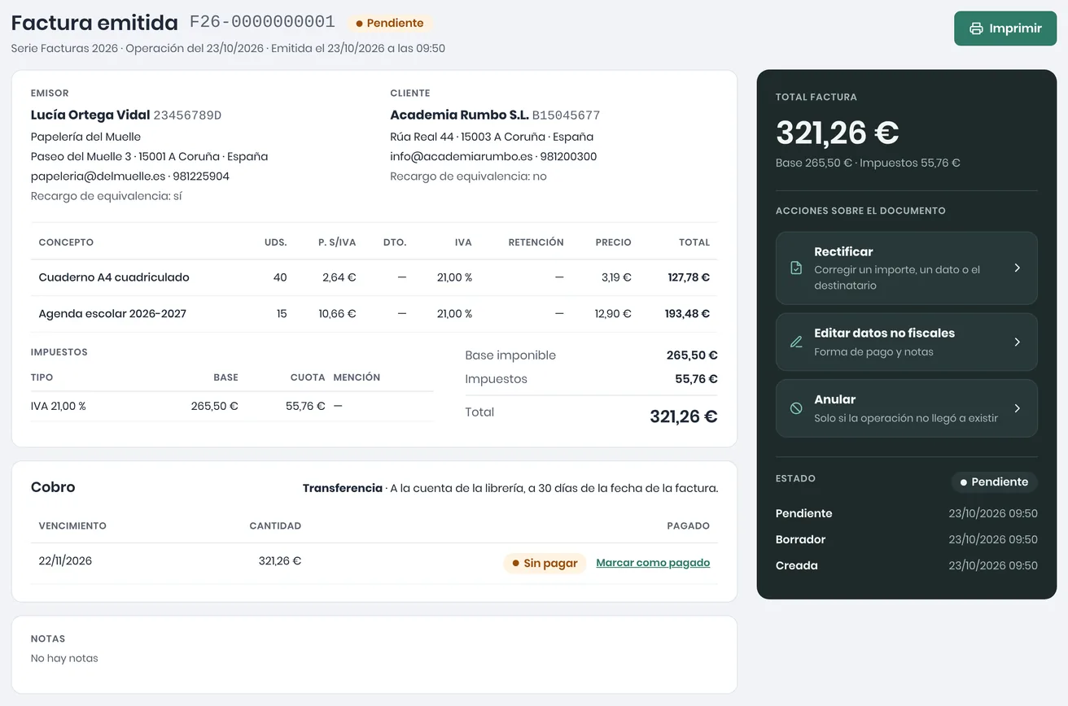This screenshot has width=1068, height=706.
Task: Click the info@academiarumbo.es contact line
Action: point(493,156)
